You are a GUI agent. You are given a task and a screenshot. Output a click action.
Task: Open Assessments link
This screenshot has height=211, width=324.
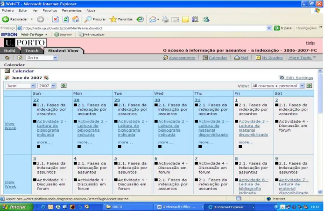point(182,58)
